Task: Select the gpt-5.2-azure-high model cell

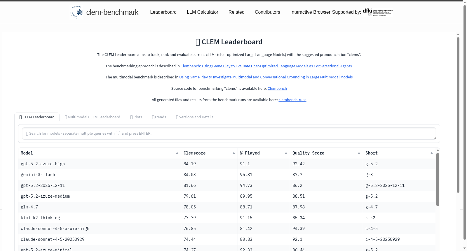Action: coord(100,164)
